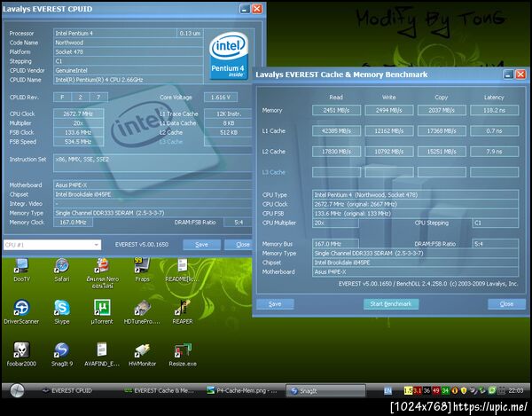Click the red 49 tray sensor icon

[436, 391]
